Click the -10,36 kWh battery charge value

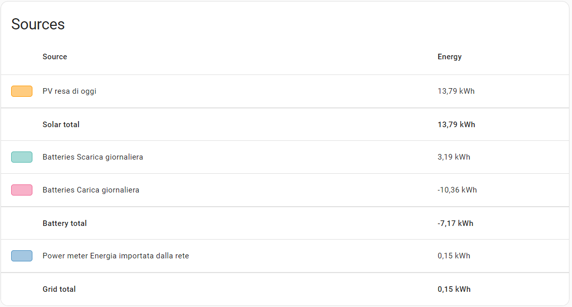pos(457,190)
